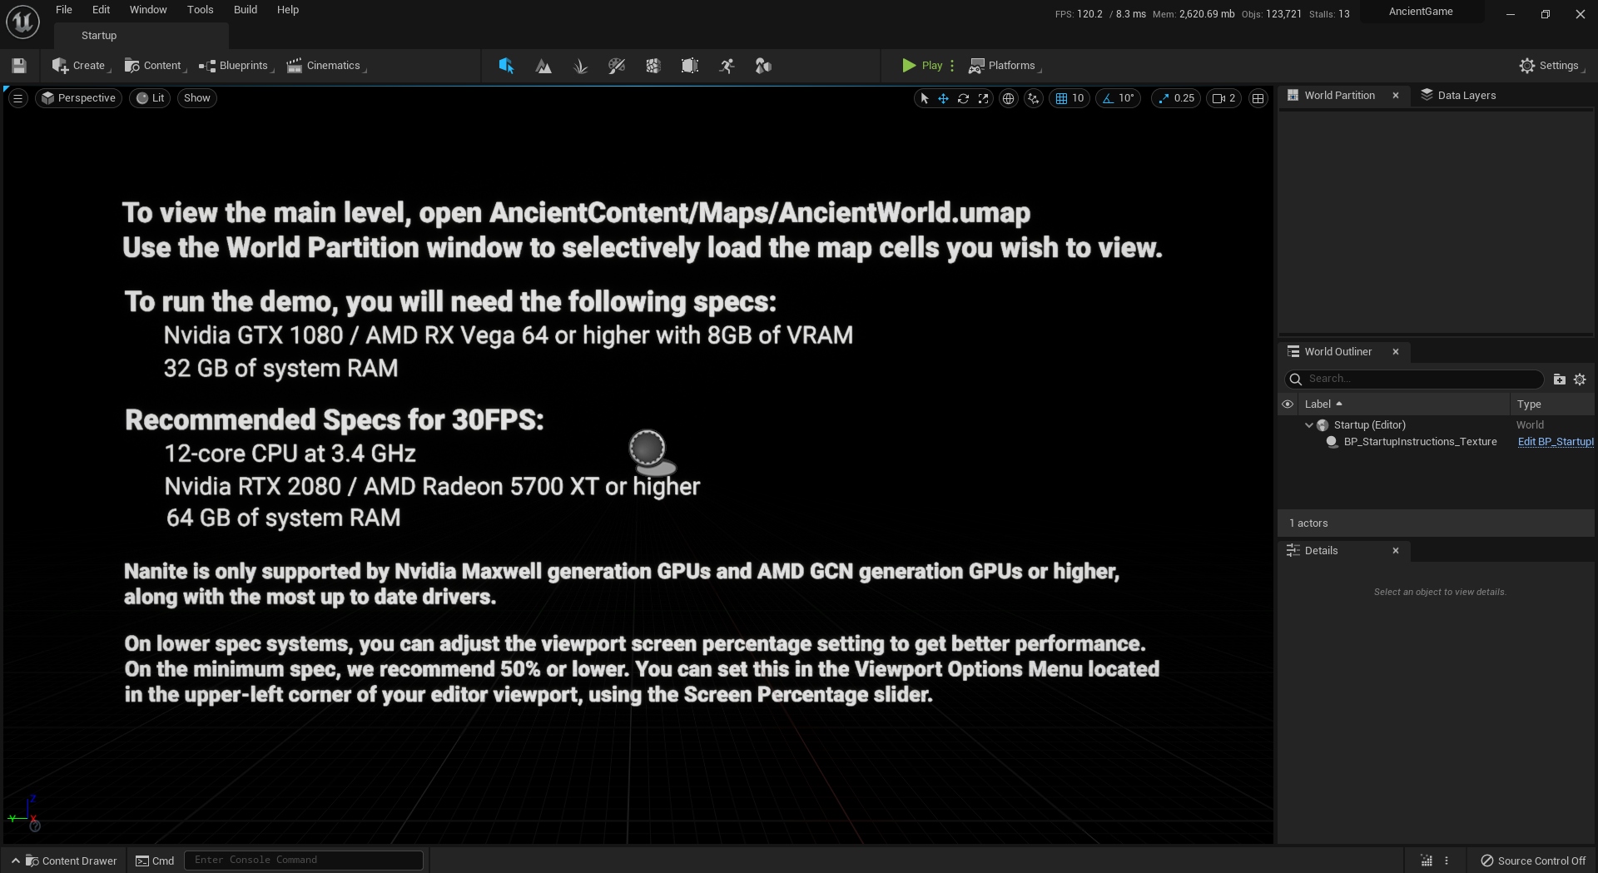
Task: Open Play options three-dots menu
Action: coord(952,66)
